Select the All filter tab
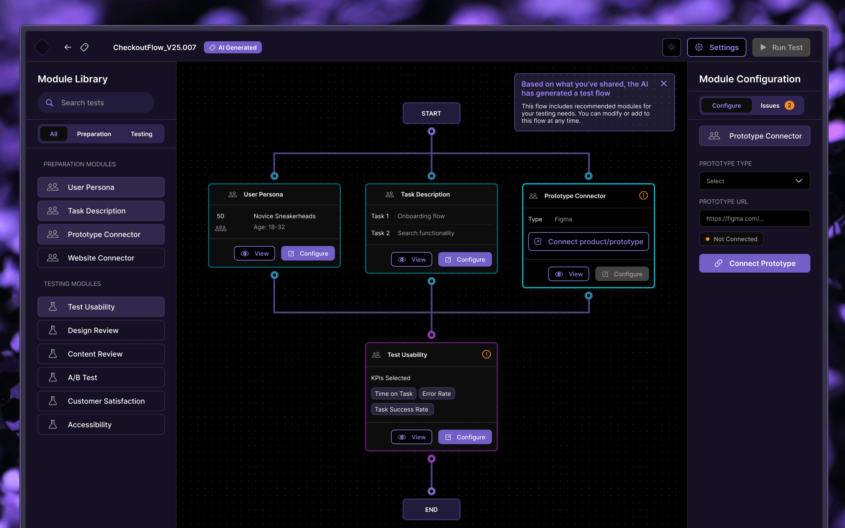 (53, 134)
